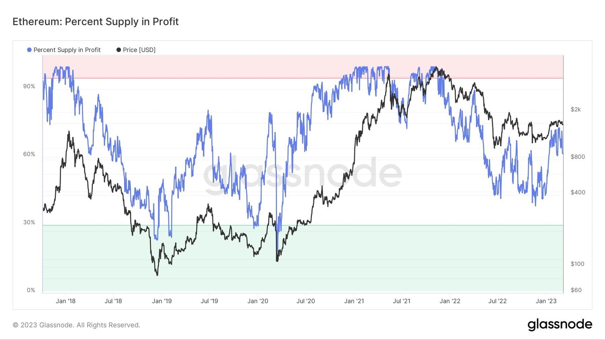Screen dimensions: 605x340
Task: Click the black Price legend dot
Action: pos(119,50)
